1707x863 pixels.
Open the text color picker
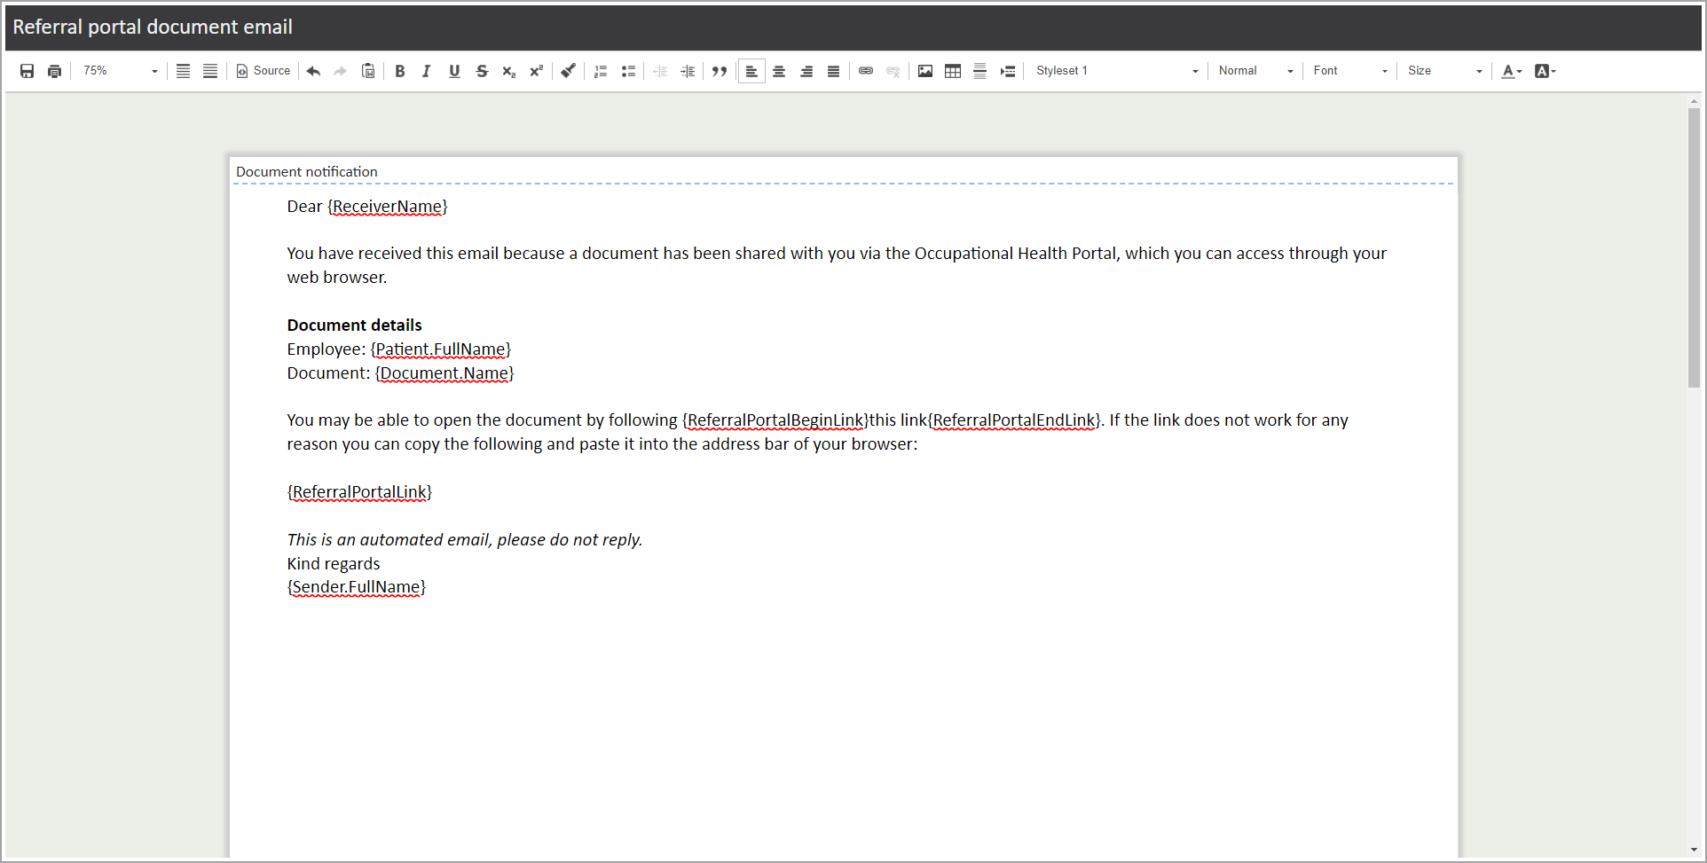click(x=1511, y=71)
